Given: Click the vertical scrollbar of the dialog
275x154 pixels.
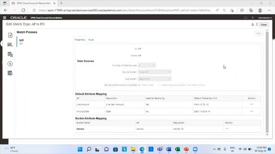Looking at the screenshot, I should 267,82.
